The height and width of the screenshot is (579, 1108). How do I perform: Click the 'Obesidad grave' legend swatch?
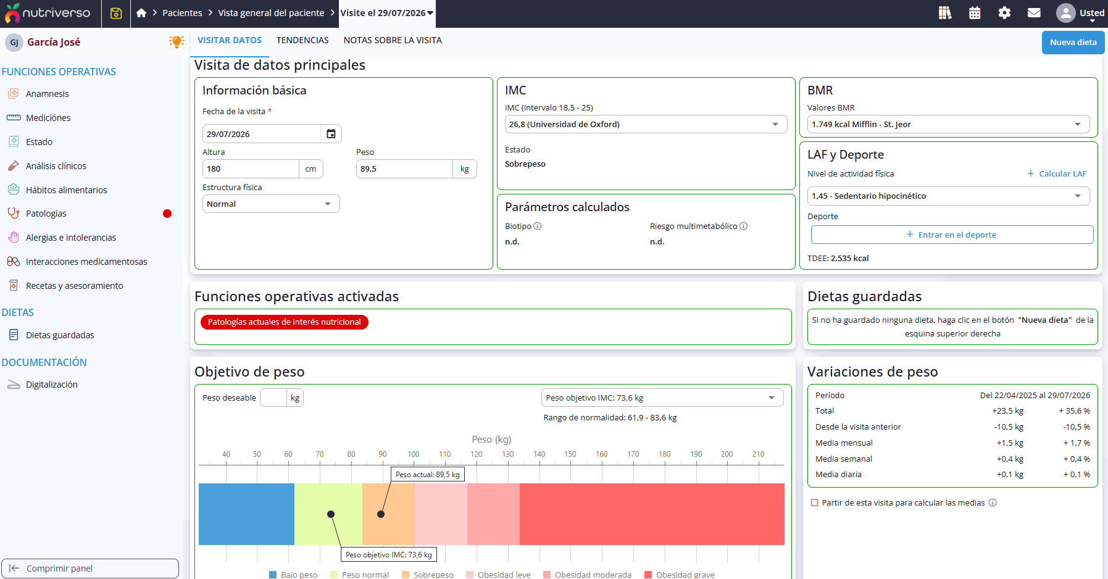click(x=648, y=575)
